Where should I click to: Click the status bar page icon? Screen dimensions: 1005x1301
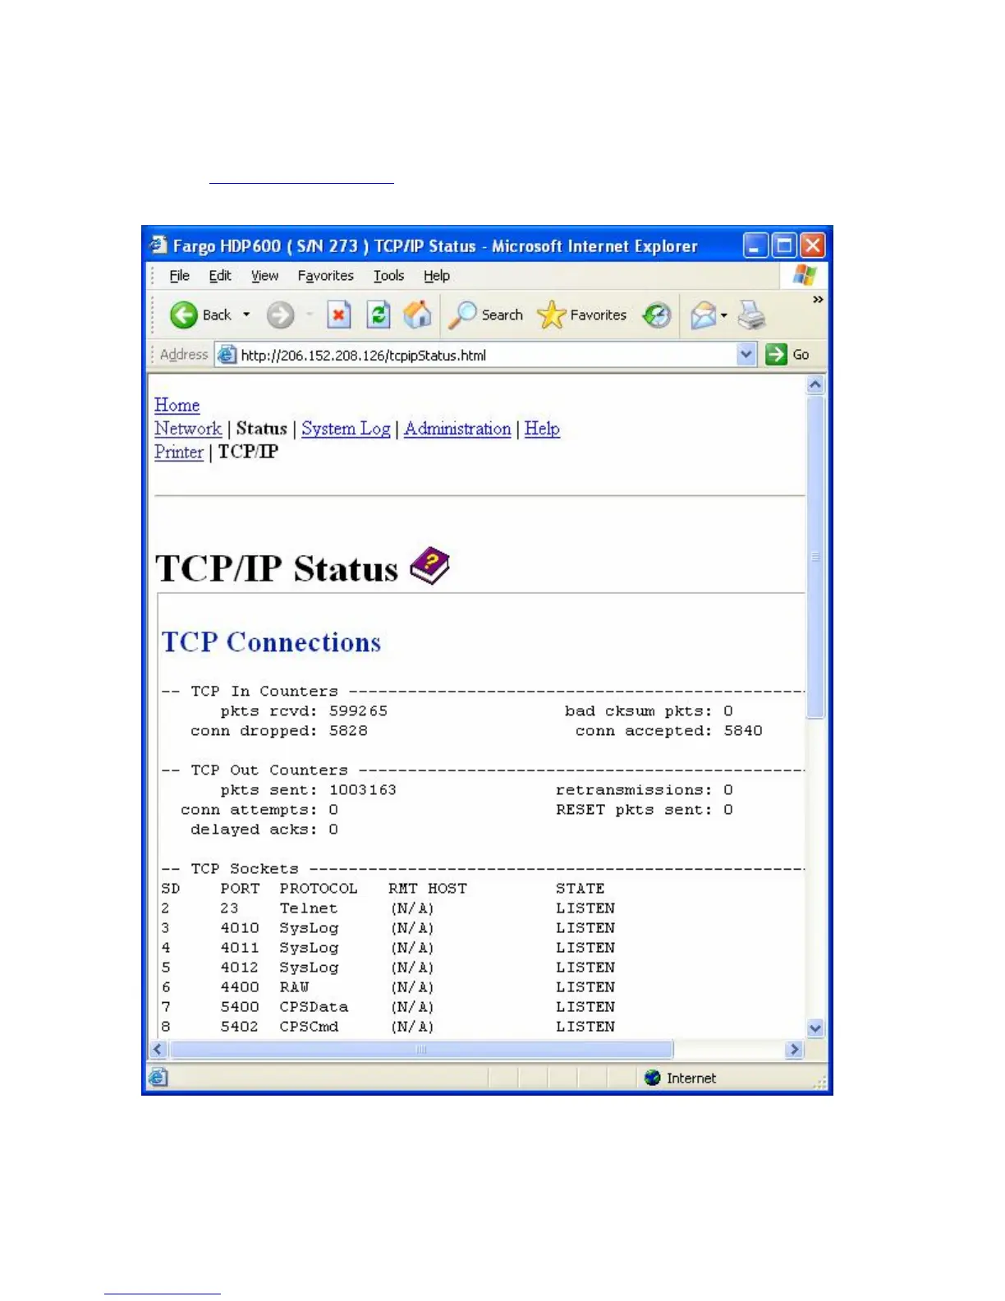pyautogui.click(x=158, y=1078)
